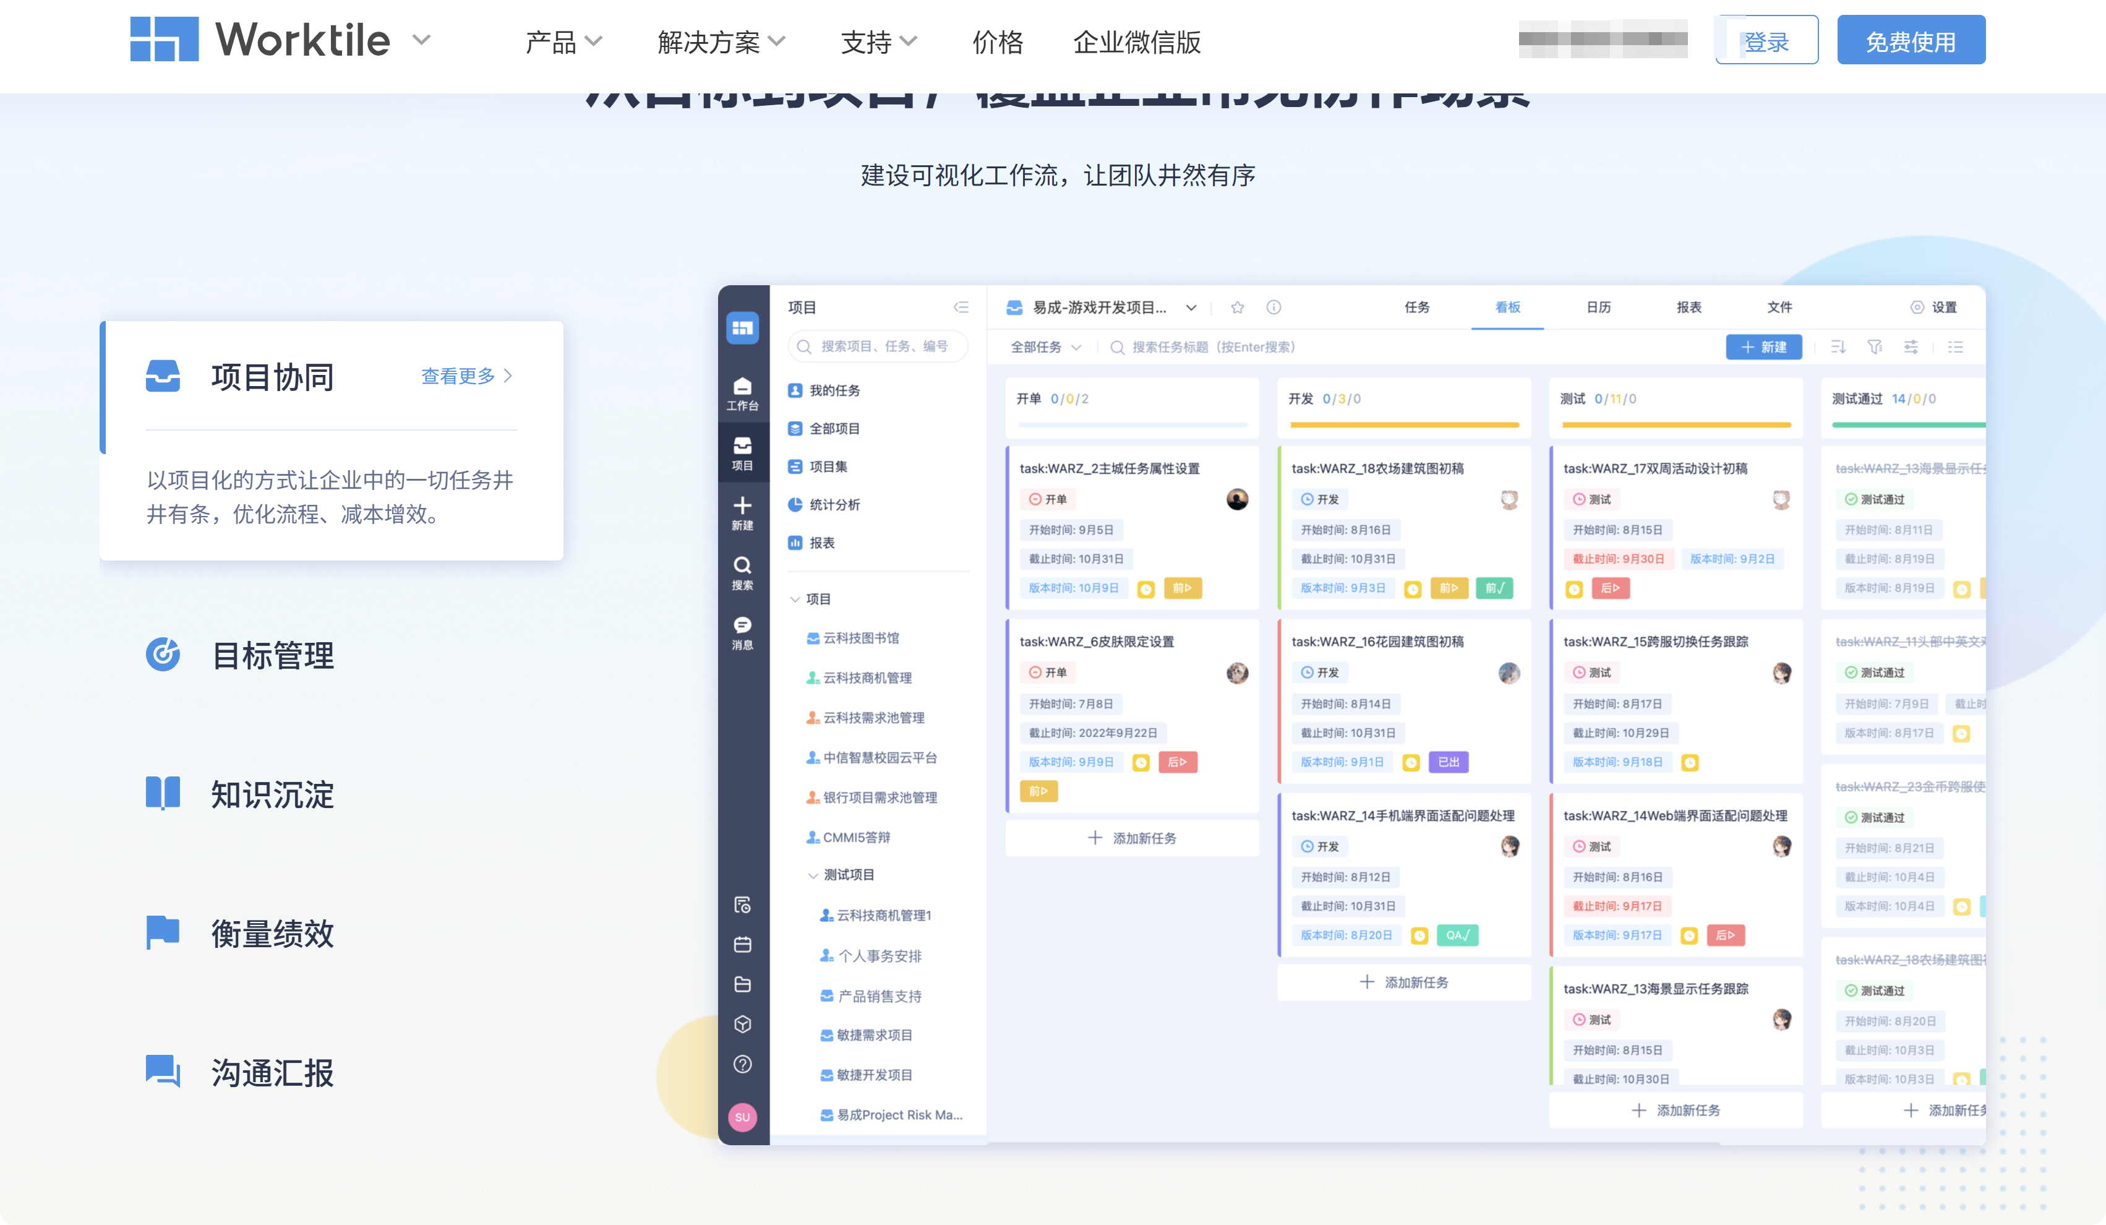This screenshot has height=1225, width=2106.
Task: Click the 免费使用 button
Action: pos(1911,40)
